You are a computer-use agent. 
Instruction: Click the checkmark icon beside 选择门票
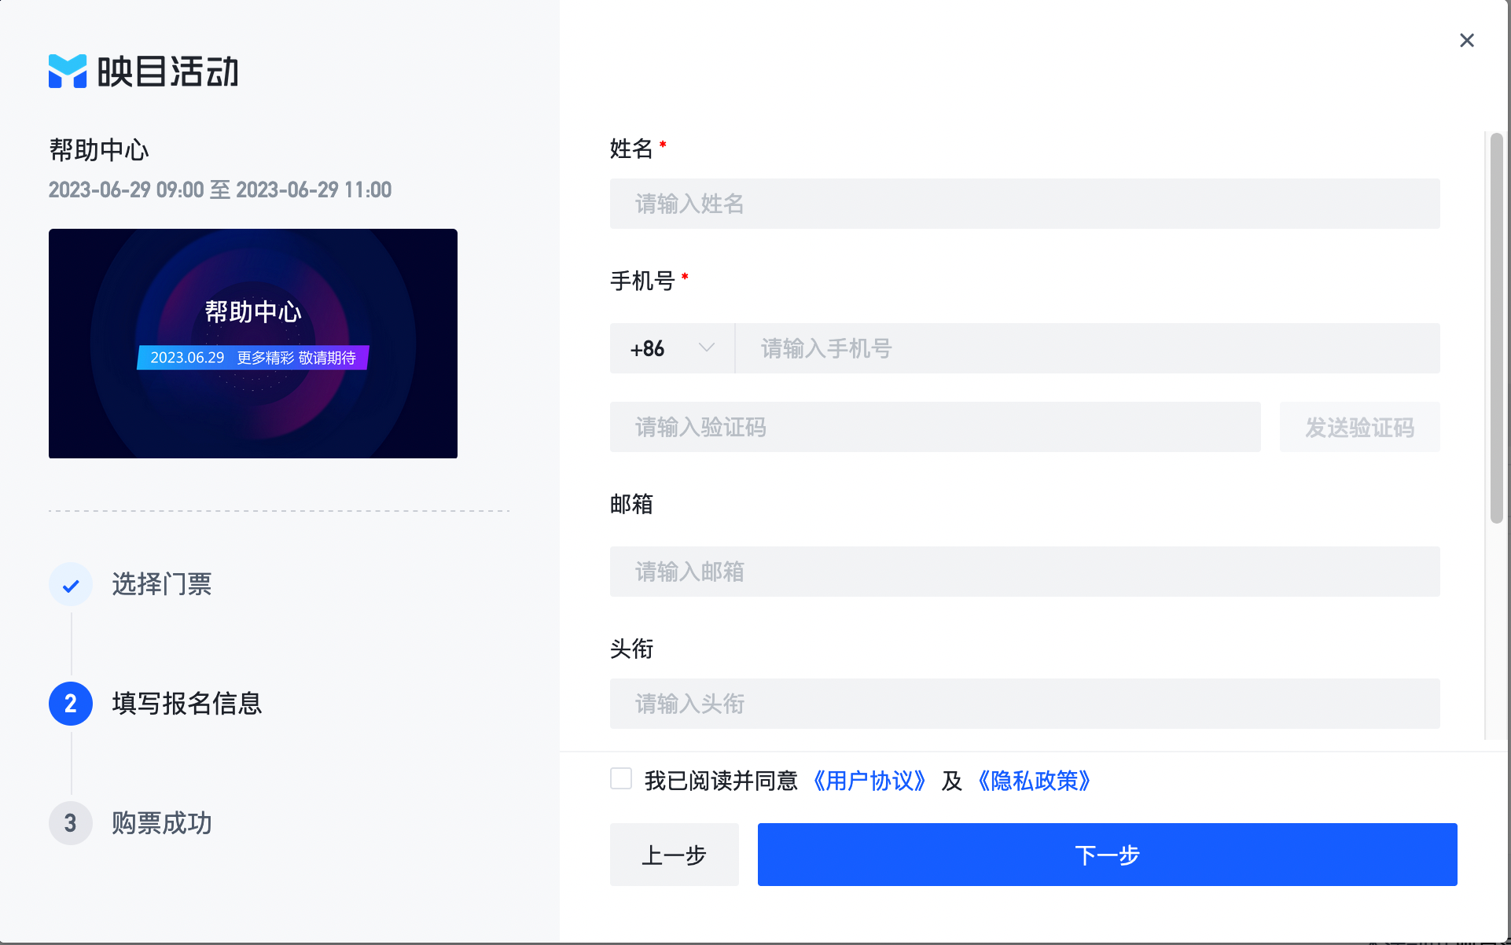(71, 585)
